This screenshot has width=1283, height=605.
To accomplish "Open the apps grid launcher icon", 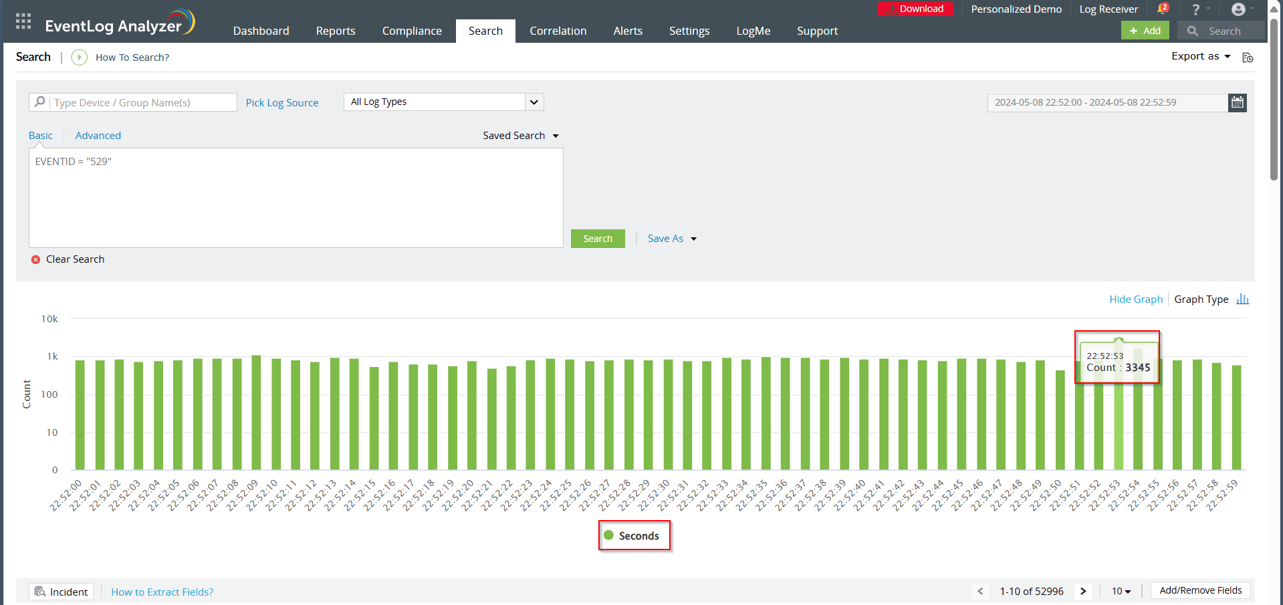I will click(23, 21).
